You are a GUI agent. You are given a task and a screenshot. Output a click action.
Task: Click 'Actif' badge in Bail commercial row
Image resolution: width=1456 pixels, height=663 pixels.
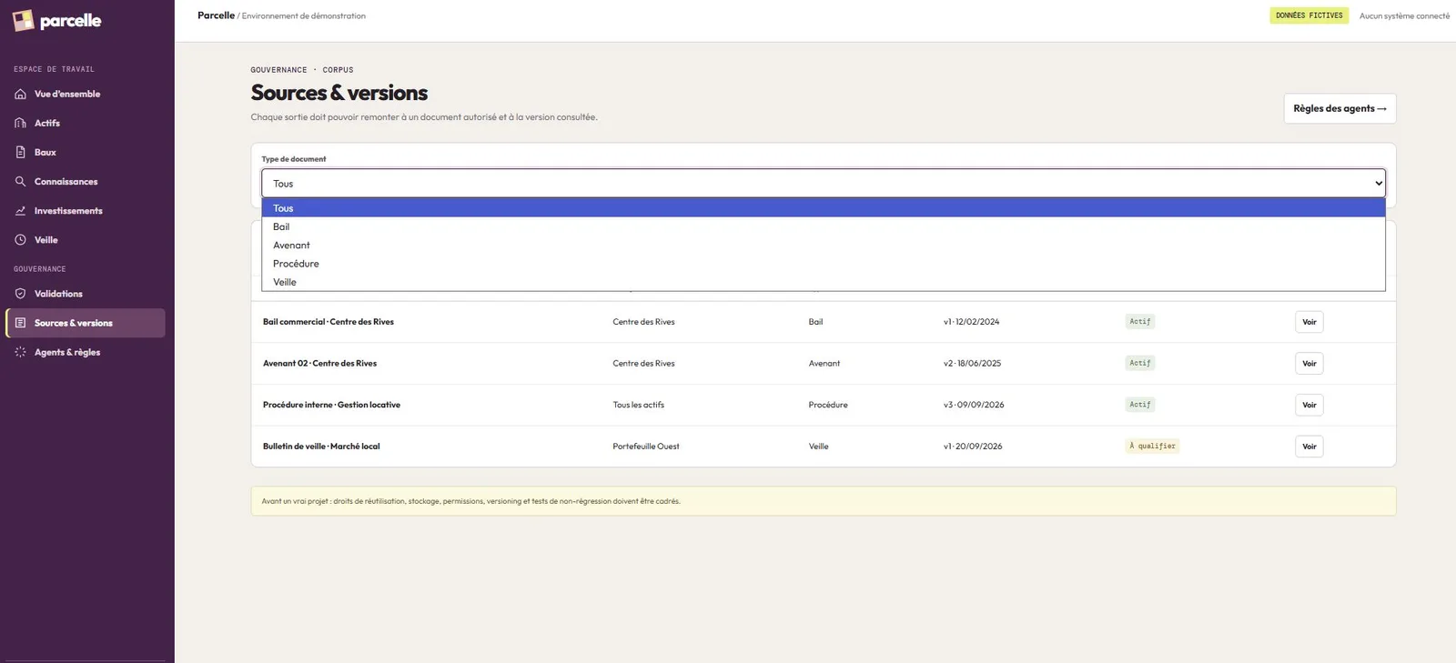point(1140,322)
